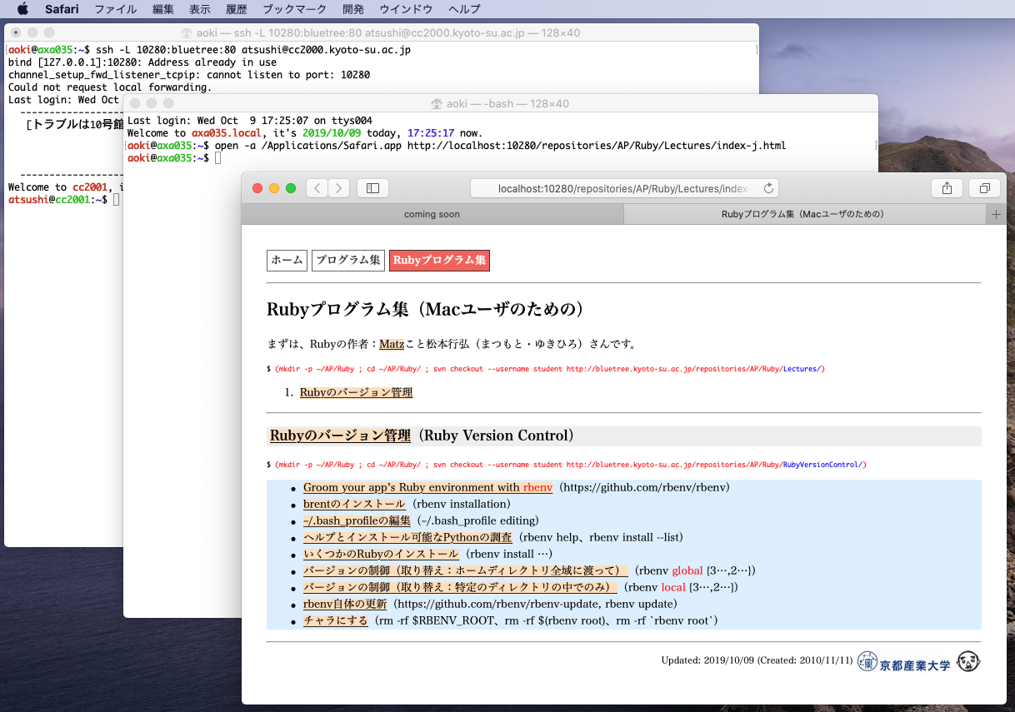Open "Groom your app's Ruby environment with rbenv" link
The width and height of the screenshot is (1015, 712).
coord(427,487)
